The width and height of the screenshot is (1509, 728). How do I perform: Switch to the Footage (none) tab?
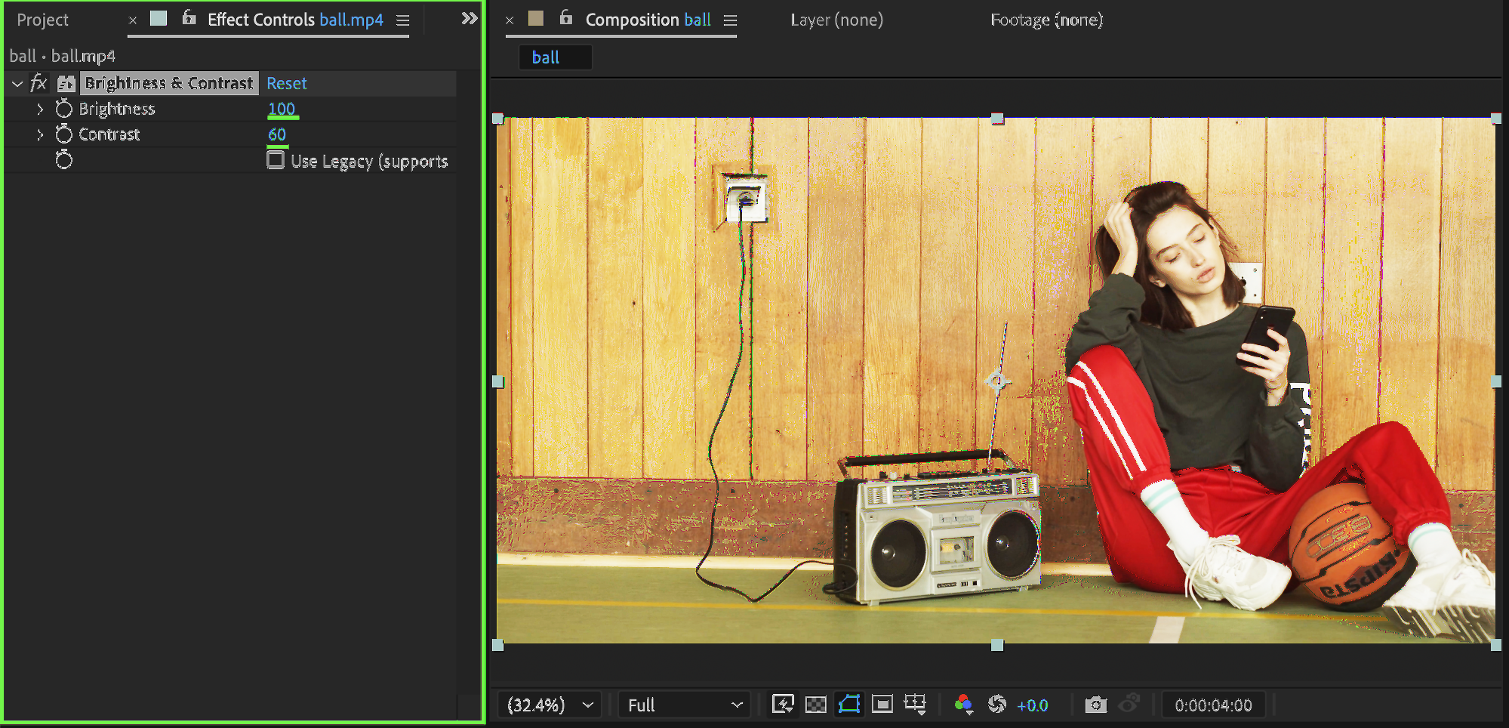point(1046,20)
